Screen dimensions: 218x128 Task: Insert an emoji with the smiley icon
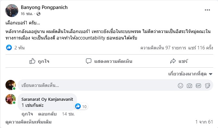click(180, 86)
